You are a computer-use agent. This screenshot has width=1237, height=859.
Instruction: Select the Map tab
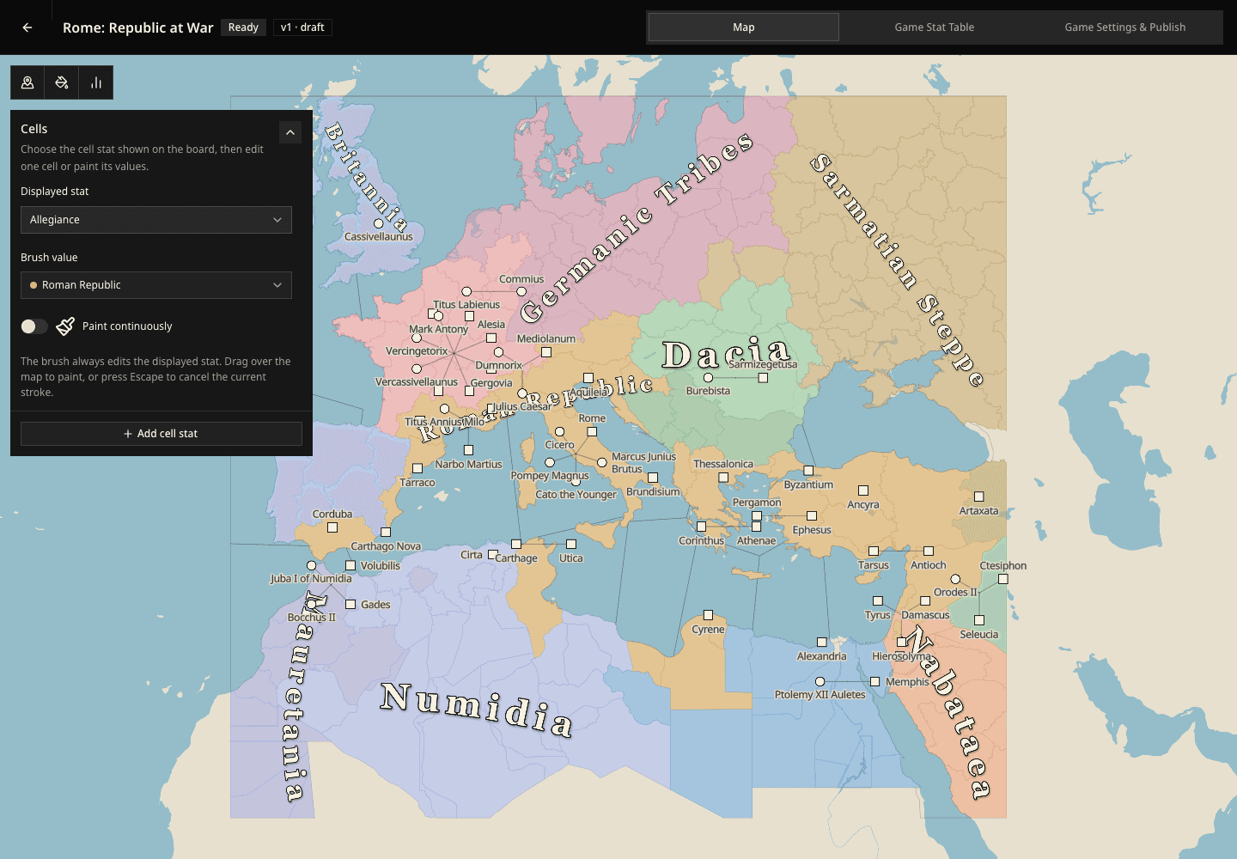tap(744, 27)
